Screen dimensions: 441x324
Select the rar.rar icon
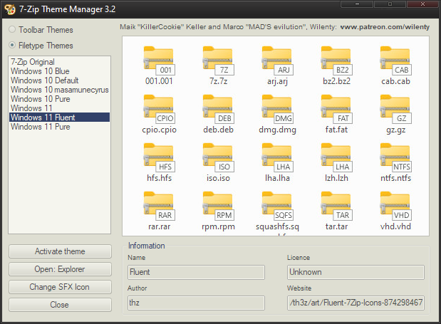(159, 207)
